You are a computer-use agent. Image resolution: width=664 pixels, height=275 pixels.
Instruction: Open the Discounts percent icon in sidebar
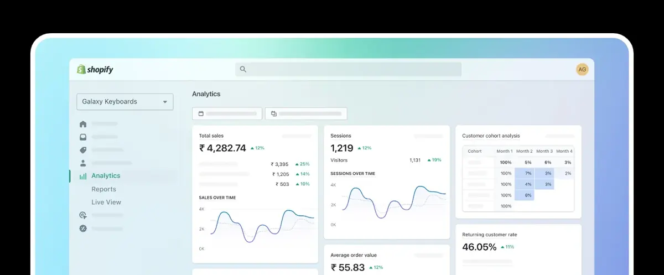tap(83, 228)
